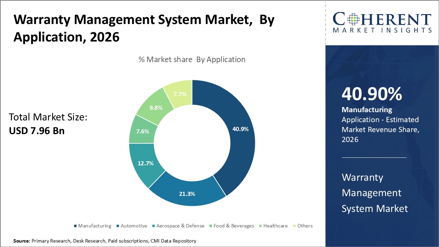Expand the 7.6% Food & Beverages slice
The width and height of the screenshot is (439, 247).
coord(142,131)
